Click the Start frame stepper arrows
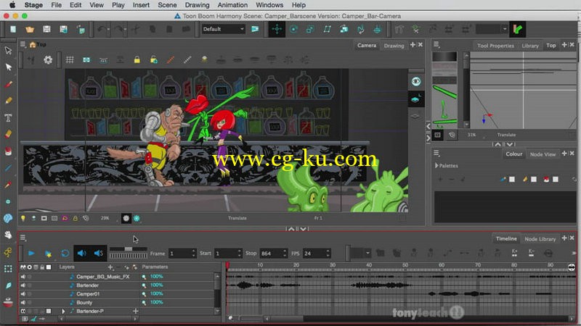 click(x=240, y=253)
